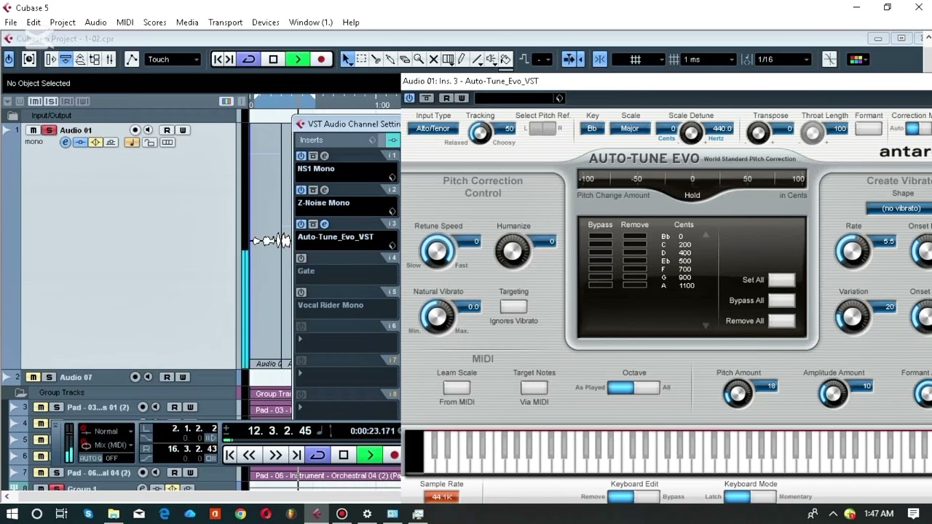Click Fast Forward in transport panel

pos(275,456)
